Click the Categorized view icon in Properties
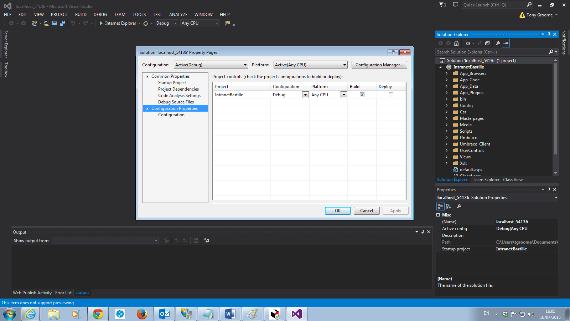570x321 pixels. 440,207
